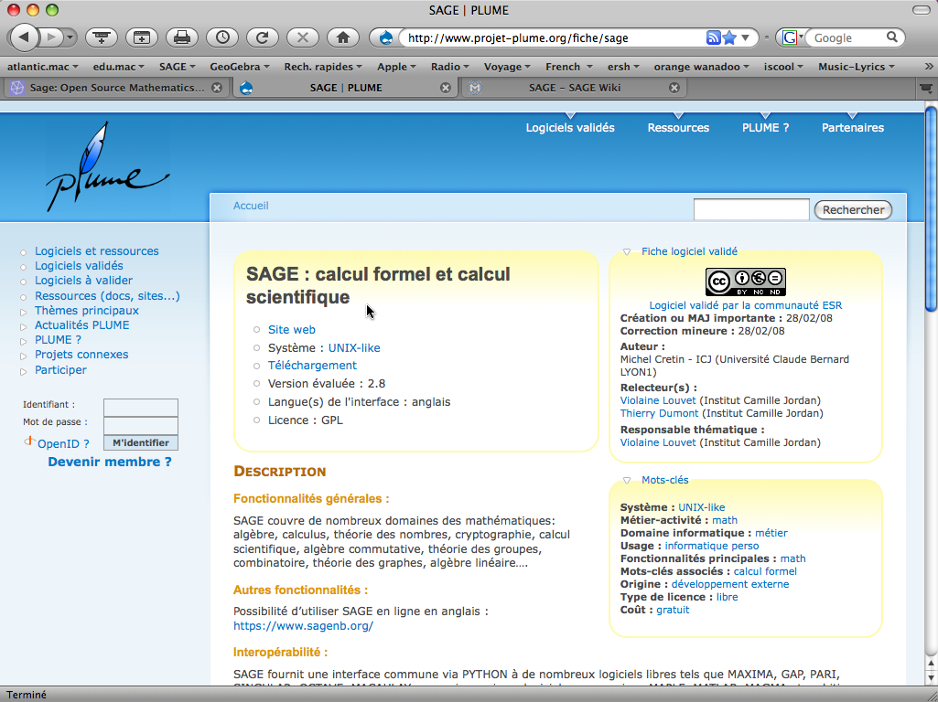Close the SAGE | PLUME tab
The image size is (938, 702).
[445, 88]
